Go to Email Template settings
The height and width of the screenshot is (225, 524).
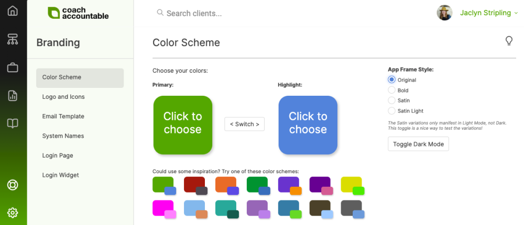point(63,116)
